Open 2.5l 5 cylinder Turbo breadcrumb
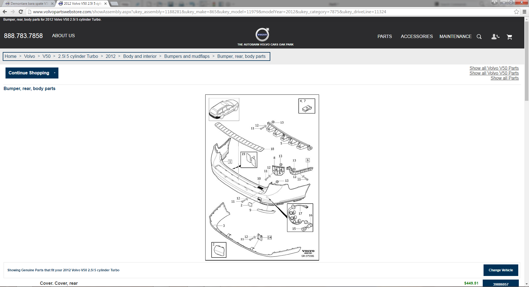 click(78, 56)
